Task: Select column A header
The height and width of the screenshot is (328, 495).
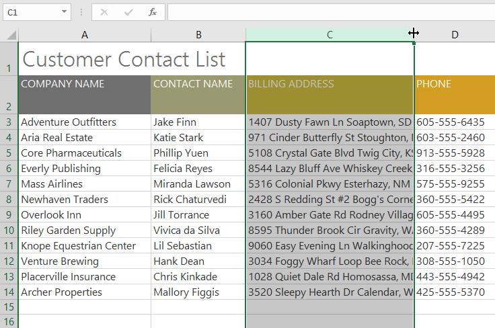Action: click(85, 34)
